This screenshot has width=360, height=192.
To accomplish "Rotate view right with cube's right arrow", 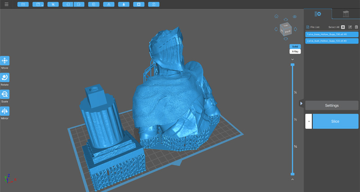I will (x=296, y=29).
